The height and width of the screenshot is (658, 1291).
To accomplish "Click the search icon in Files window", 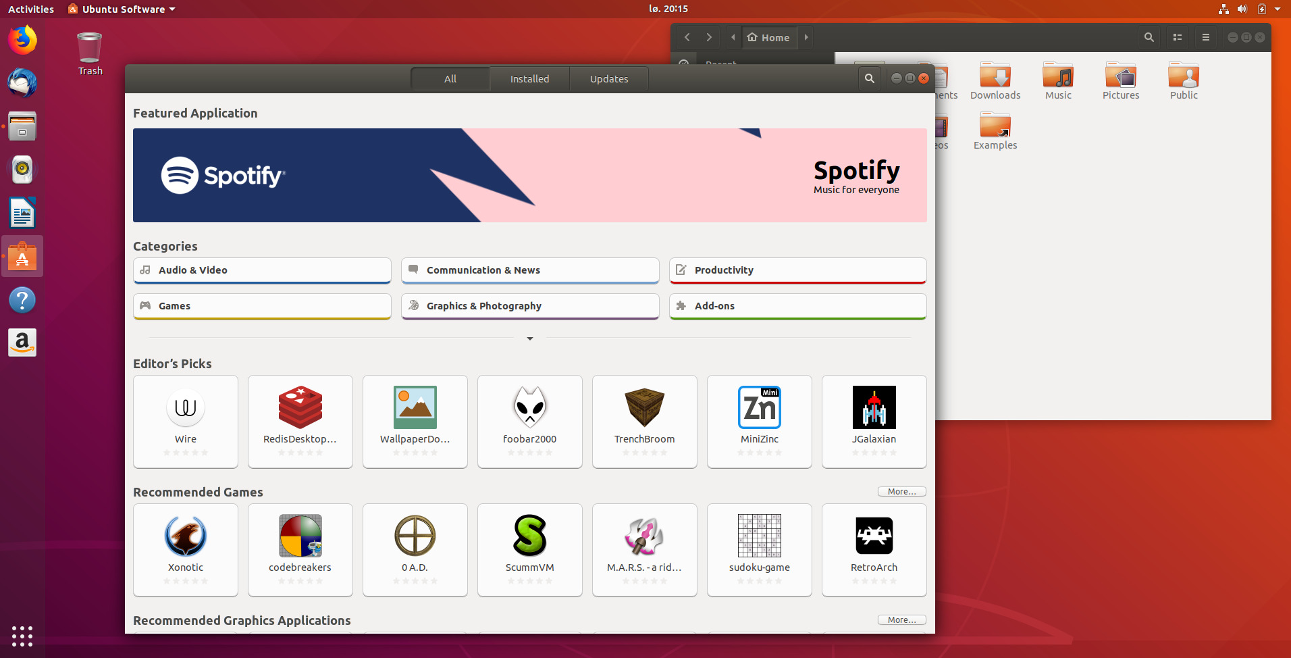I will click(1149, 37).
